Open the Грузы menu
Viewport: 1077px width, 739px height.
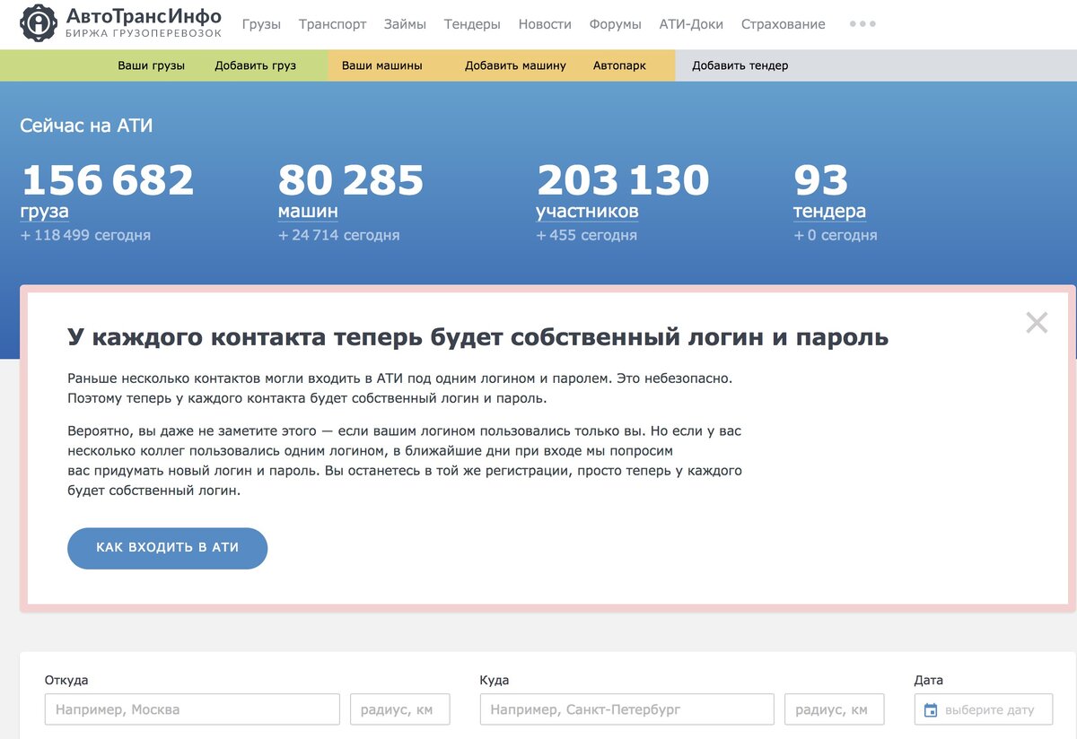(261, 24)
